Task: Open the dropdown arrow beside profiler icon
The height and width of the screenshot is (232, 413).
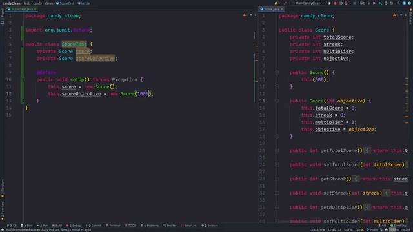Action: pyautogui.click(x=350, y=3)
